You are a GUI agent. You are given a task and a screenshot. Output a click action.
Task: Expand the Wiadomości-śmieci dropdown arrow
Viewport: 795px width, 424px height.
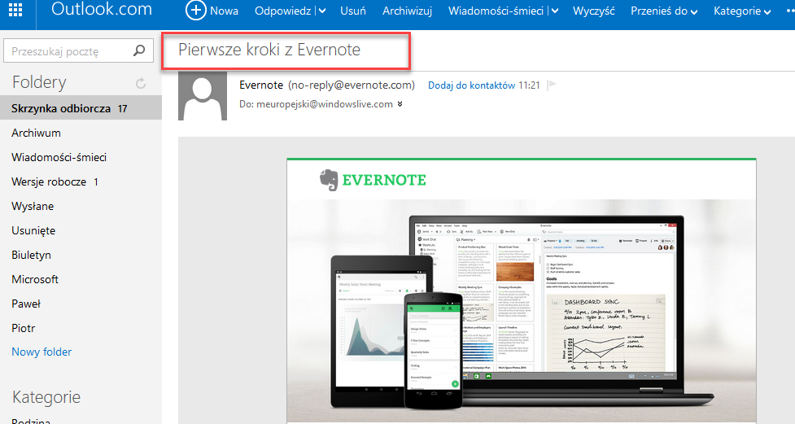pyautogui.click(x=555, y=11)
